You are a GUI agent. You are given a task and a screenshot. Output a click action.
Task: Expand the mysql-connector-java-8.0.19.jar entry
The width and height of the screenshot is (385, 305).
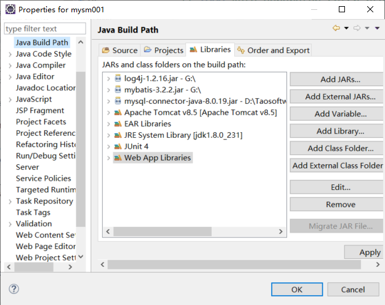pyautogui.click(x=108, y=101)
